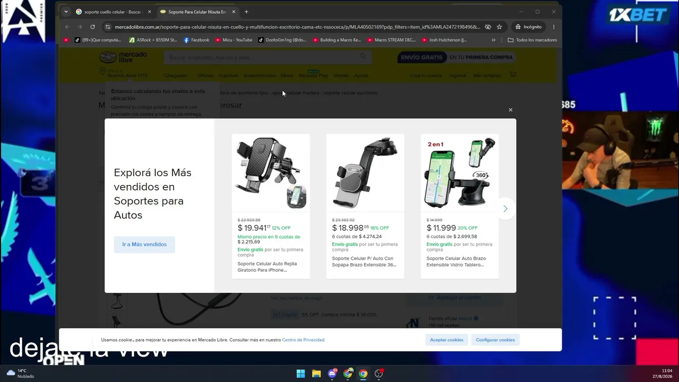Click the Ir a Más vendidos button

[x=144, y=245]
